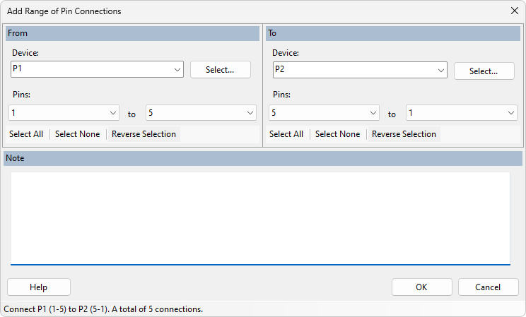Click Select... button beside To device

(x=484, y=71)
